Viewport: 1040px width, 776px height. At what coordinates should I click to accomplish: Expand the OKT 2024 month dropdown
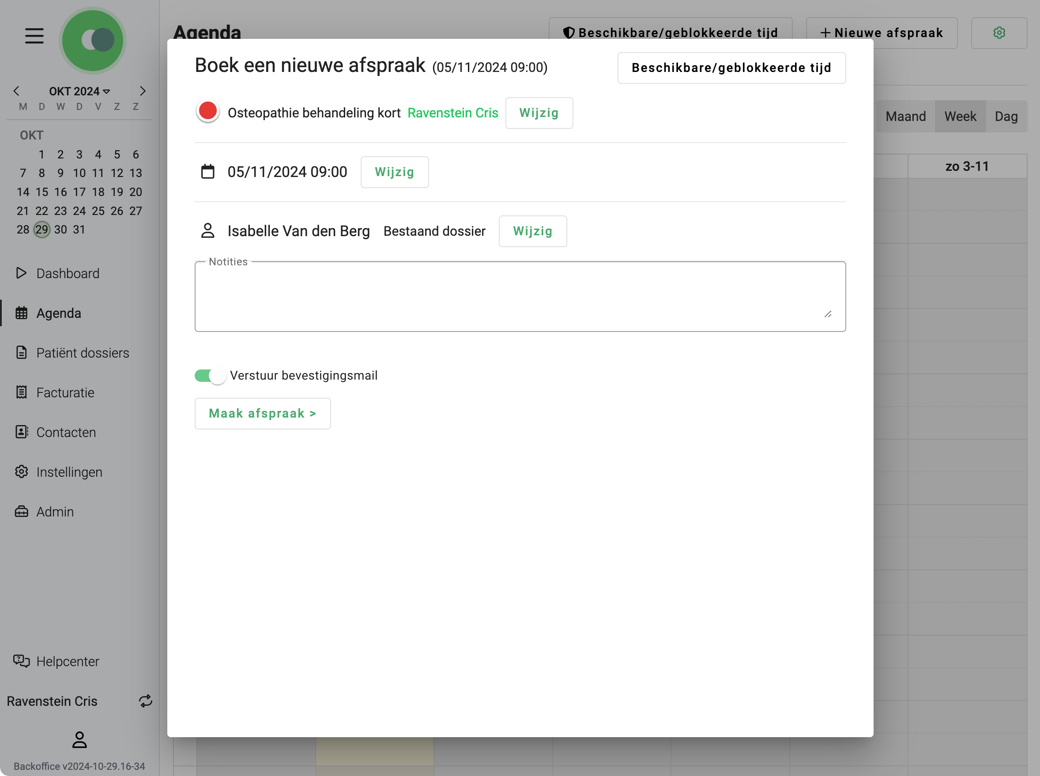click(x=79, y=91)
